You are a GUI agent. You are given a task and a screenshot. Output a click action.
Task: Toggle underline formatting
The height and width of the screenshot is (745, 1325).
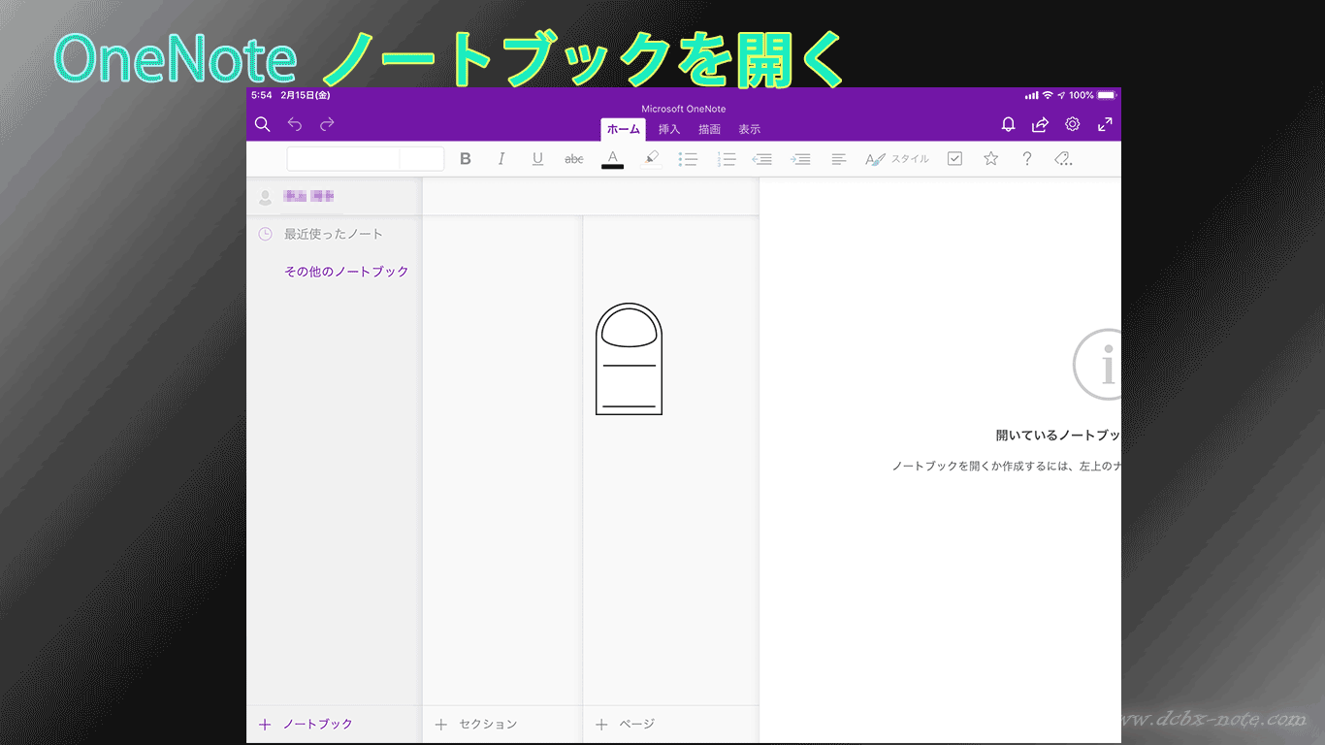tap(537, 159)
